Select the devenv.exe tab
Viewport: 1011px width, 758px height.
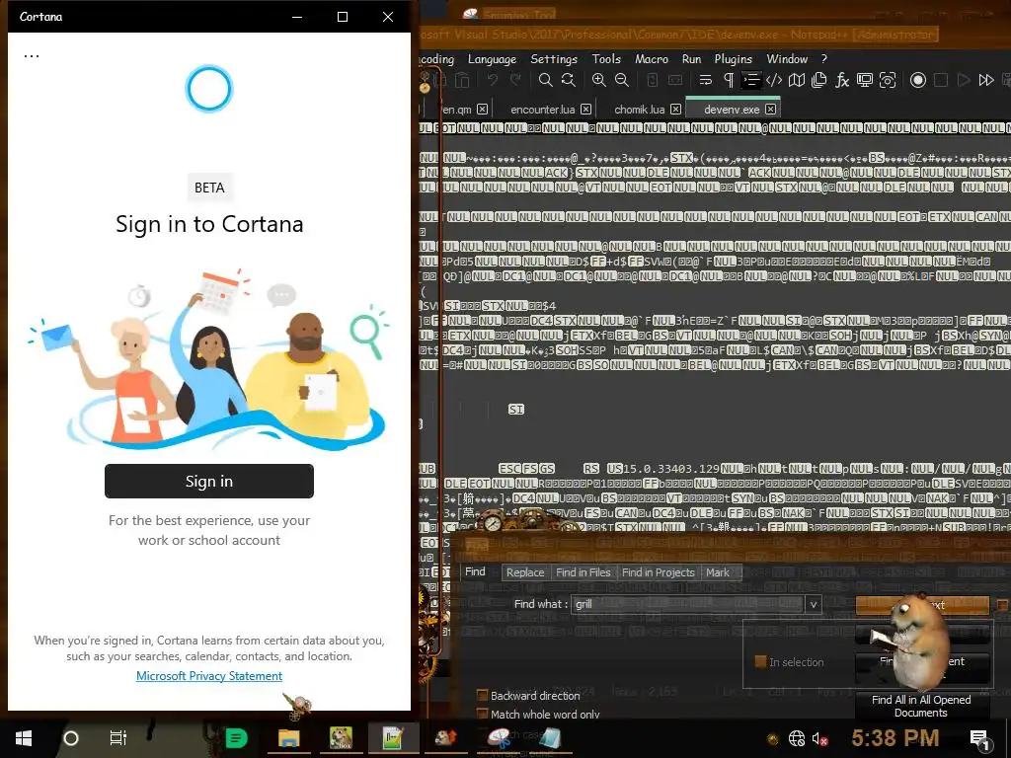click(732, 109)
